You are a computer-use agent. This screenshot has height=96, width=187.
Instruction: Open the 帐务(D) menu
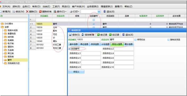[36, 7]
